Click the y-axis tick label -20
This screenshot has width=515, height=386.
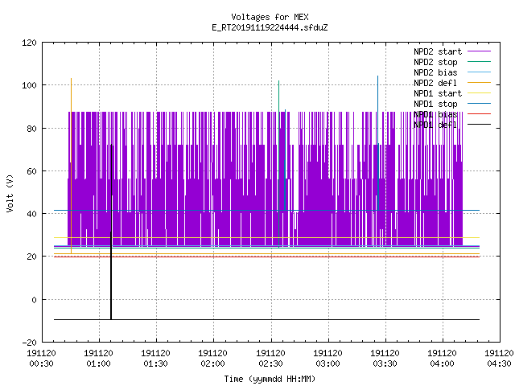(x=29, y=343)
